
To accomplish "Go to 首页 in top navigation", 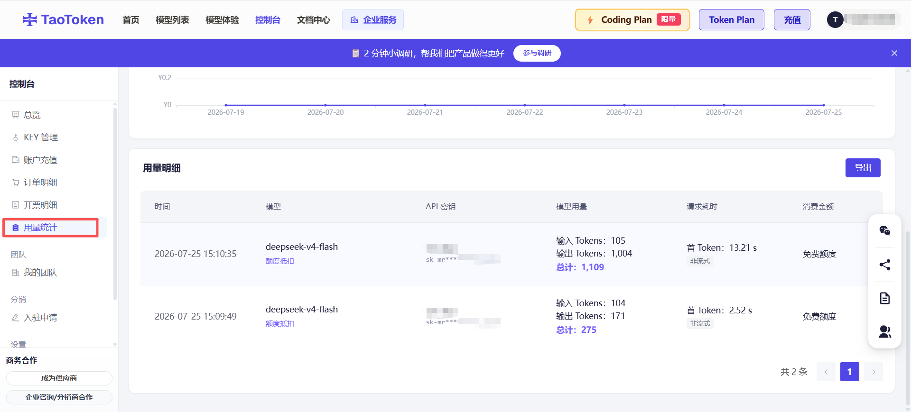I will click(131, 20).
